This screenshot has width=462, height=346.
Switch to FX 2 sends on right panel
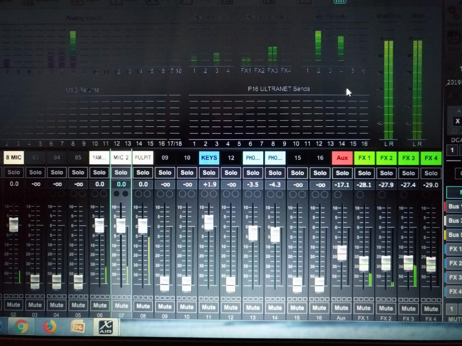pyautogui.click(x=454, y=263)
